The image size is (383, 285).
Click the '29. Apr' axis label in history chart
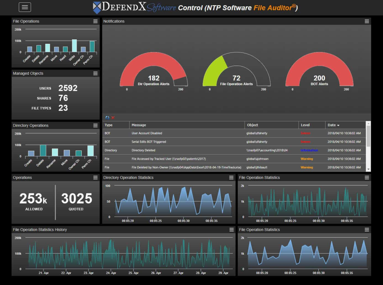(223, 273)
